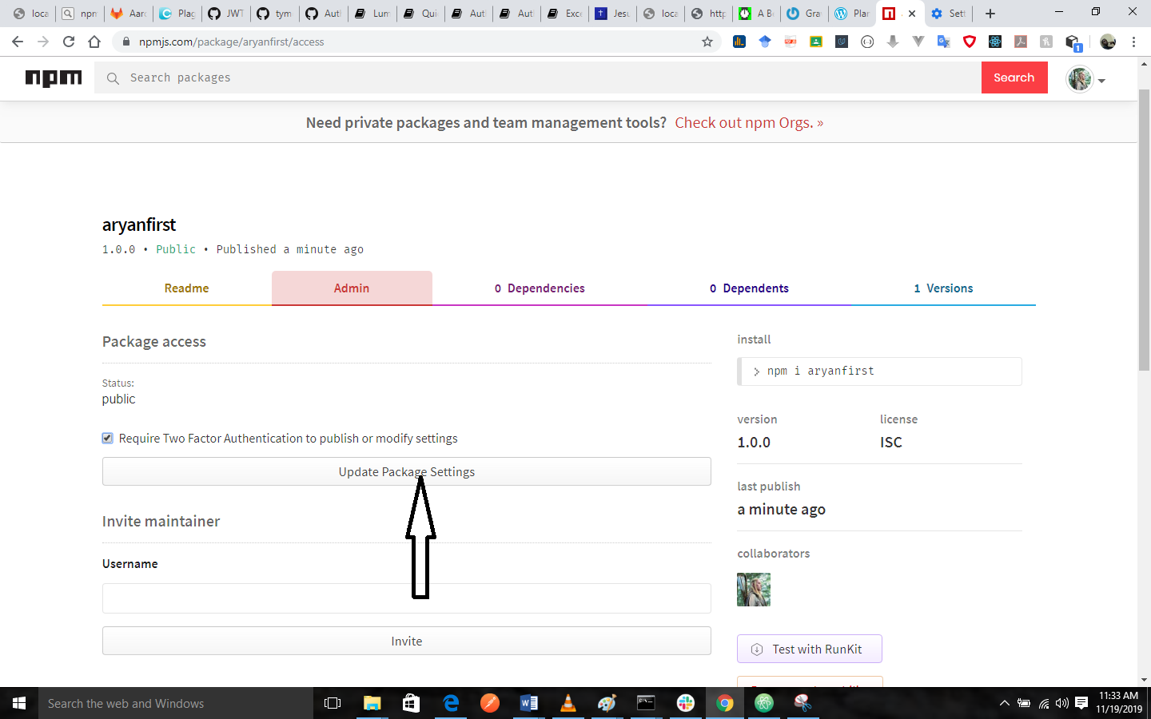Switch to the Settings browser tab

pos(948,14)
